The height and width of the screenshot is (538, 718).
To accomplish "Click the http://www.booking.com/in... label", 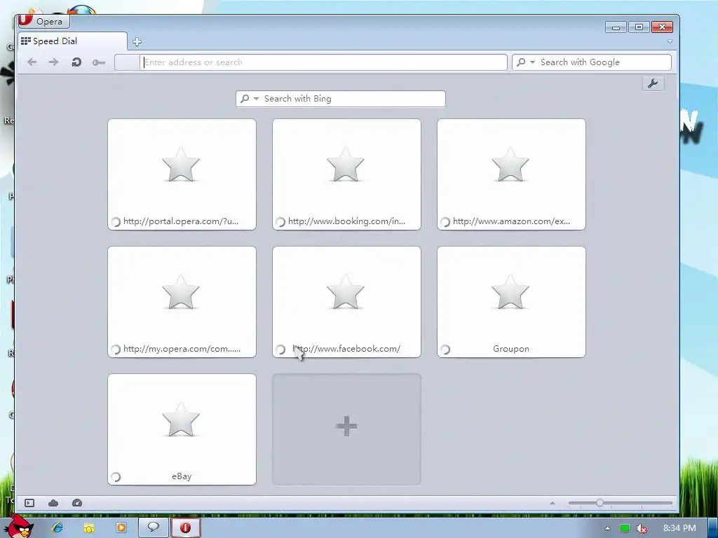I will click(346, 221).
